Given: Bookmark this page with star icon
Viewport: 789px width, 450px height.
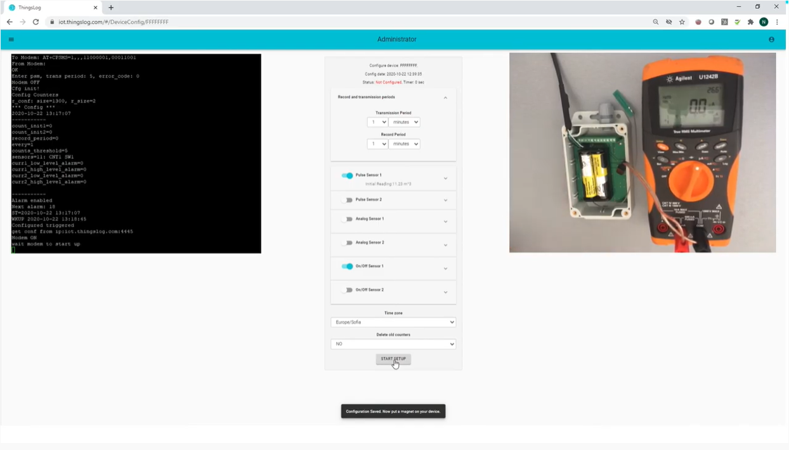Looking at the screenshot, I should (x=682, y=22).
